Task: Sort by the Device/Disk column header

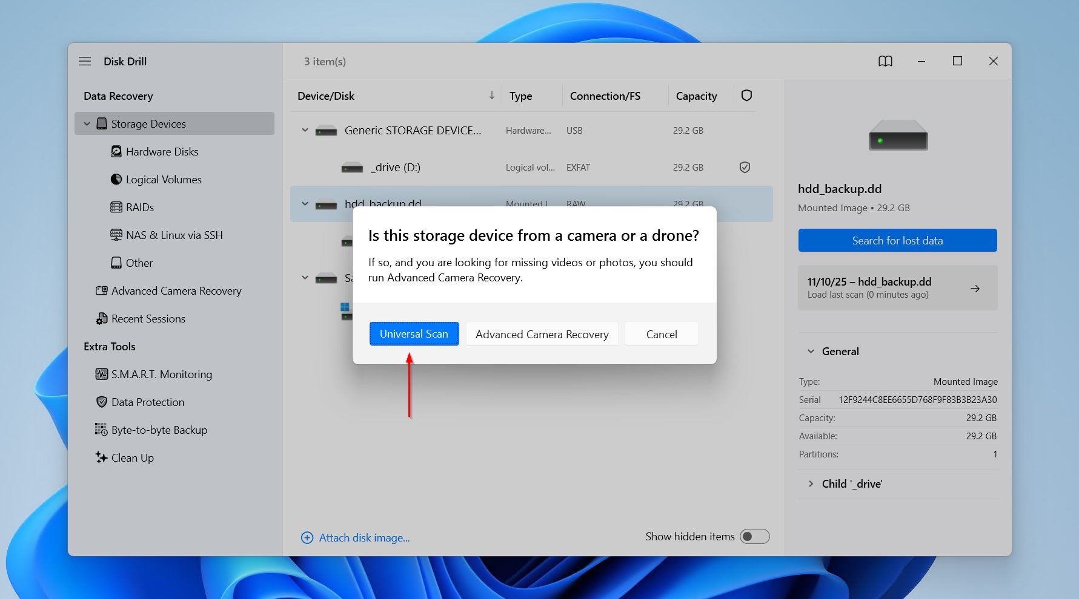Action: click(326, 96)
